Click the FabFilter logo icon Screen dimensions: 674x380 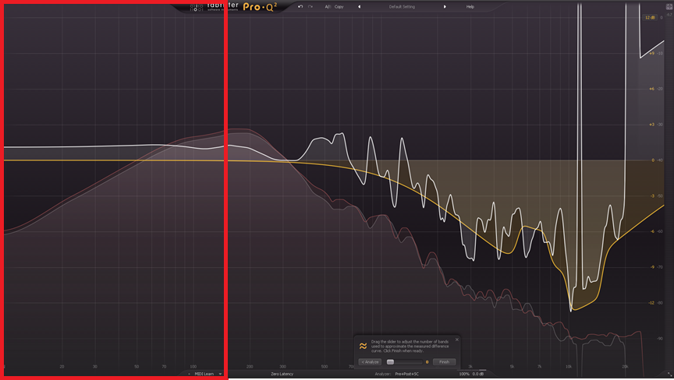[x=197, y=7]
